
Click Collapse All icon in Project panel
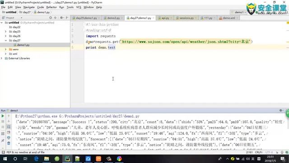pos(55,18)
